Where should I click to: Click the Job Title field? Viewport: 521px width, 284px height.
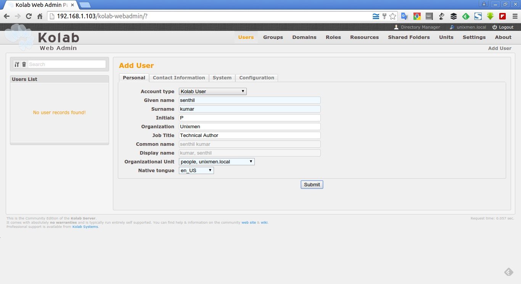[x=249, y=136]
